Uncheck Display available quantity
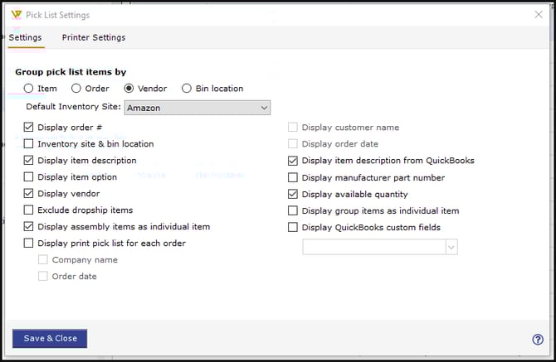This screenshot has height=362, width=556. pyautogui.click(x=292, y=194)
